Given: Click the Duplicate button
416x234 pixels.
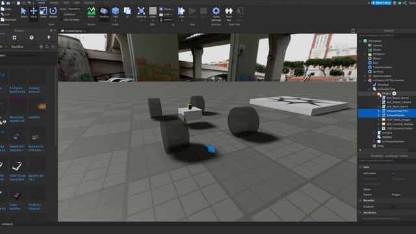Looking at the screenshot, I should click(8, 19).
